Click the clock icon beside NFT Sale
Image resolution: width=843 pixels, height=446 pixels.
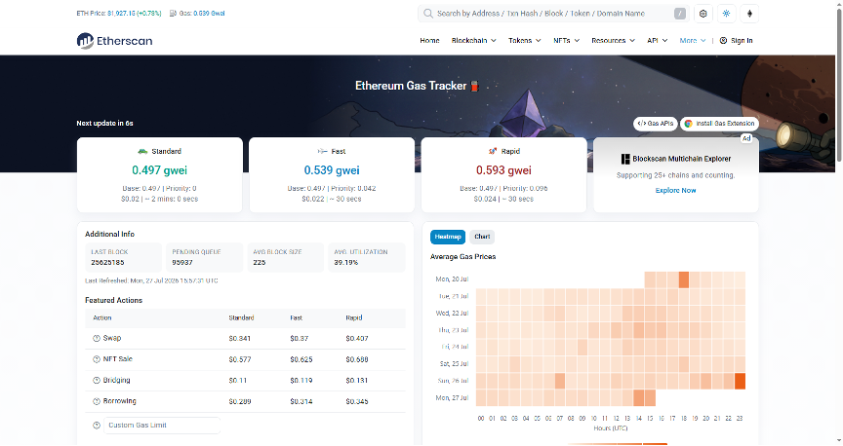(x=97, y=359)
